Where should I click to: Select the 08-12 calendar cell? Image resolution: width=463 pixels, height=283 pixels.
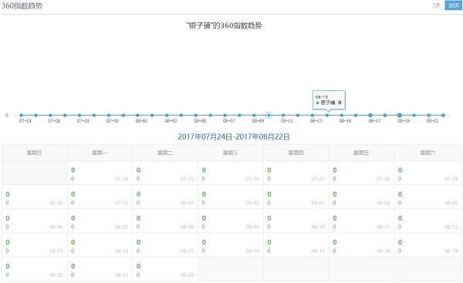(x=428, y=221)
